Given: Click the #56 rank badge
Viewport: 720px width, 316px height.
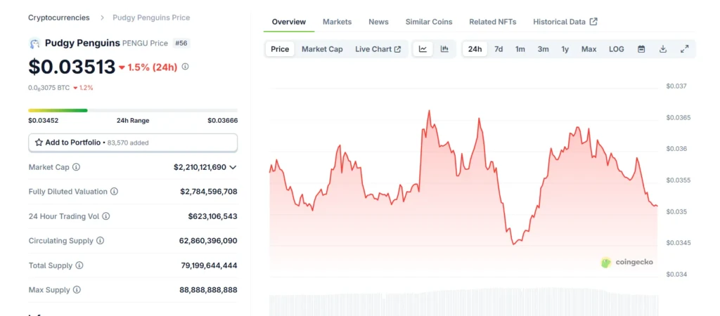Looking at the screenshot, I should pyautogui.click(x=181, y=43).
